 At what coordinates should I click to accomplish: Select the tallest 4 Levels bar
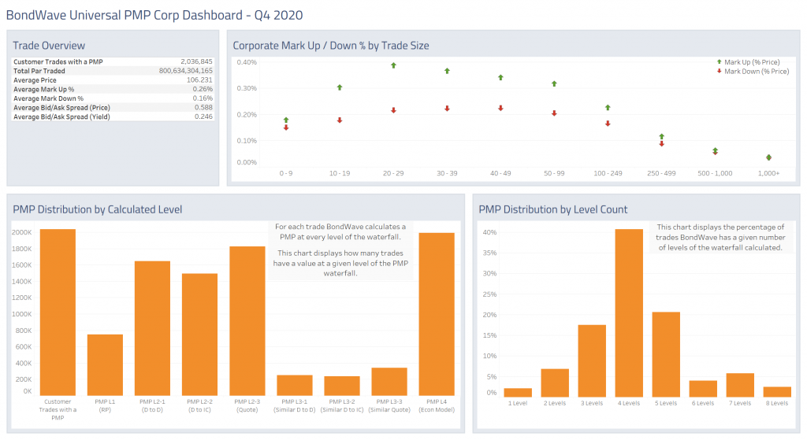pos(629,313)
